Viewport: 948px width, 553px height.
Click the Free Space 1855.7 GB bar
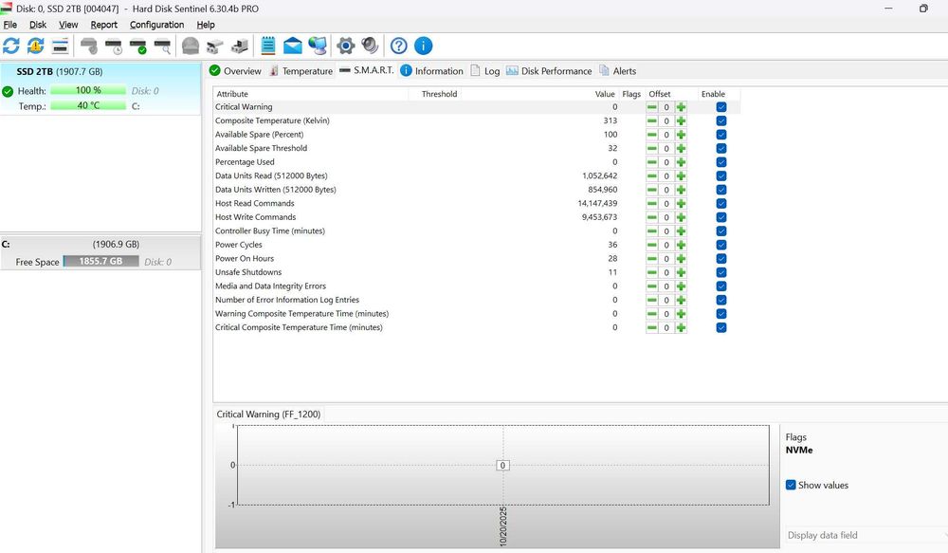(x=101, y=262)
